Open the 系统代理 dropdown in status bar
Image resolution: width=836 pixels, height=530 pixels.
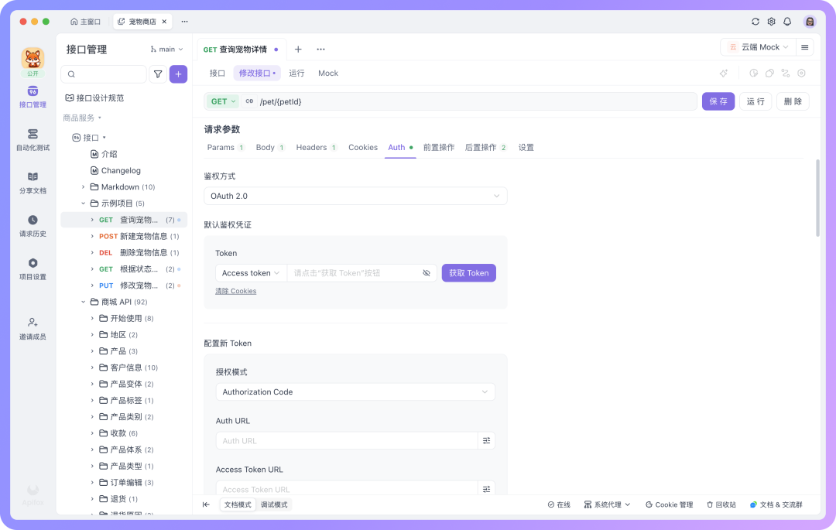[608, 504]
